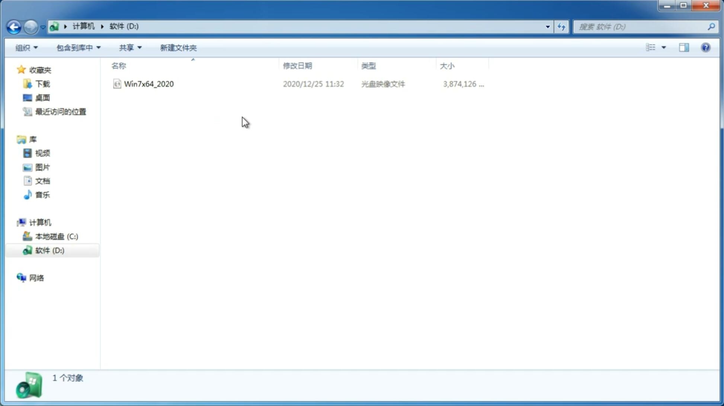Screen dimensions: 724x406
Task: Open the Win7x64_2020 disc image file
Action: click(x=148, y=83)
